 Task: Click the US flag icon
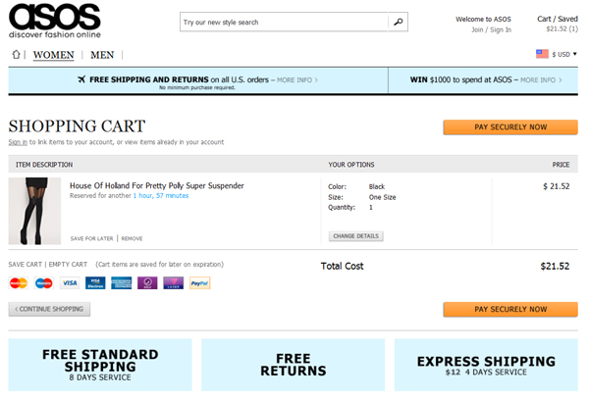point(542,54)
